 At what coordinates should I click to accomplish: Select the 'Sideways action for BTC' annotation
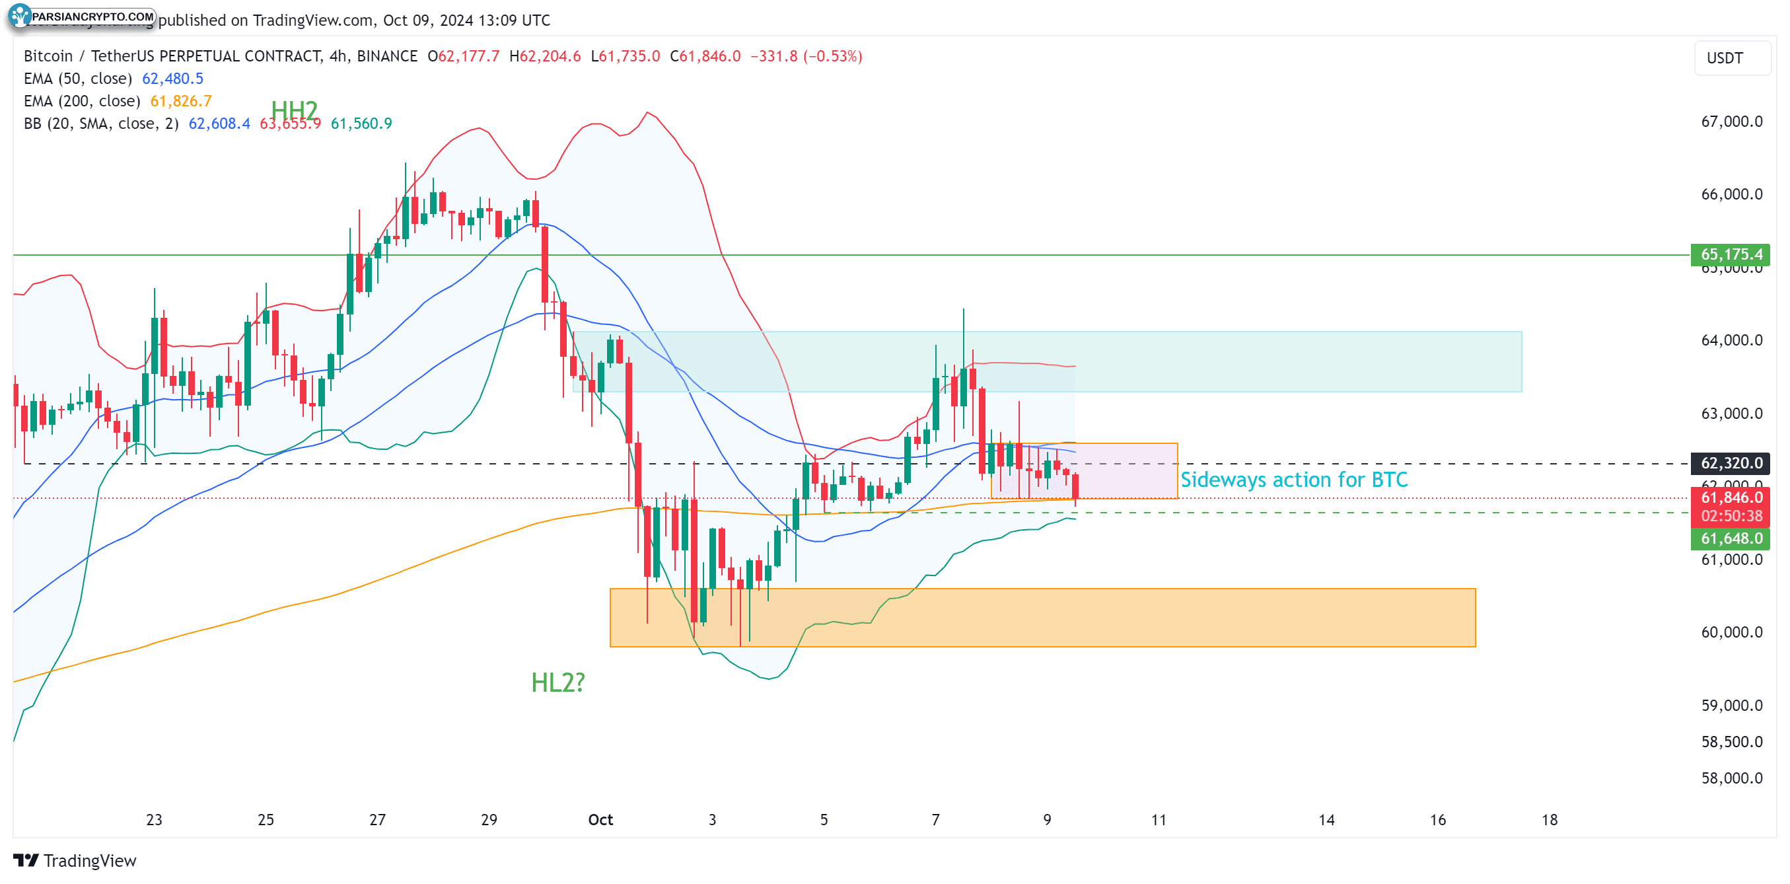tap(1294, 480)
